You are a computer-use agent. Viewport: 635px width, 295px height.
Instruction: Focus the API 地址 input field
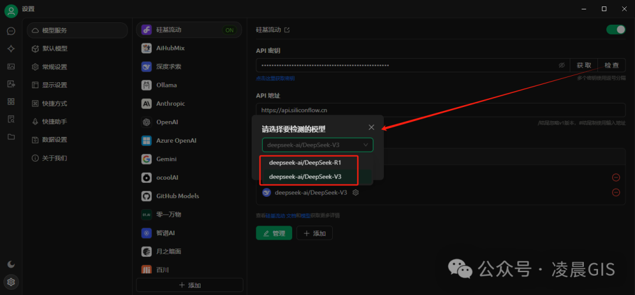(x=440, y=110)
